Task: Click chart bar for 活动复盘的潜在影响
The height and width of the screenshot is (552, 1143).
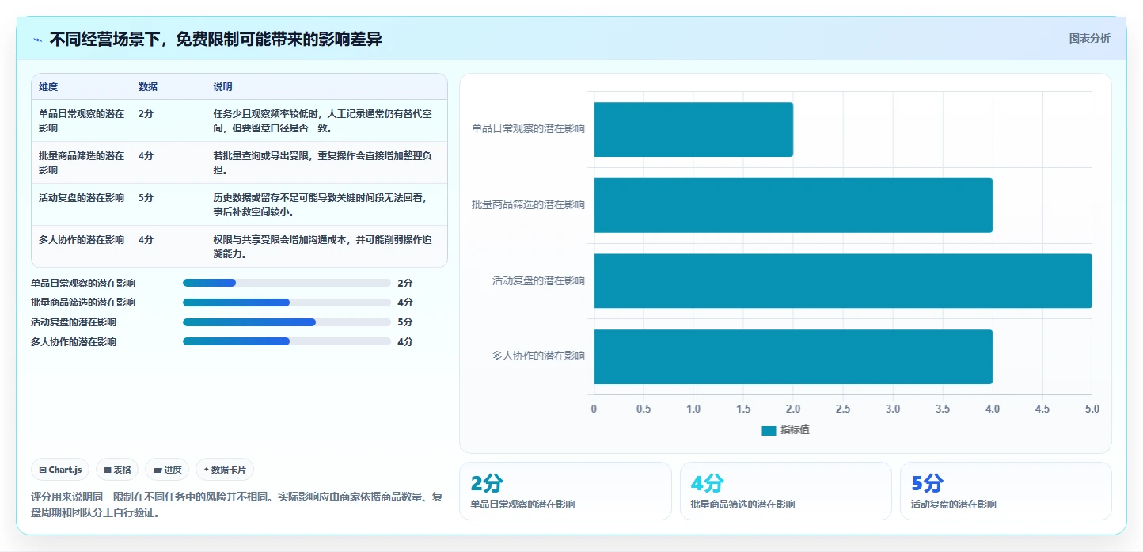Action: coord(843,281)
